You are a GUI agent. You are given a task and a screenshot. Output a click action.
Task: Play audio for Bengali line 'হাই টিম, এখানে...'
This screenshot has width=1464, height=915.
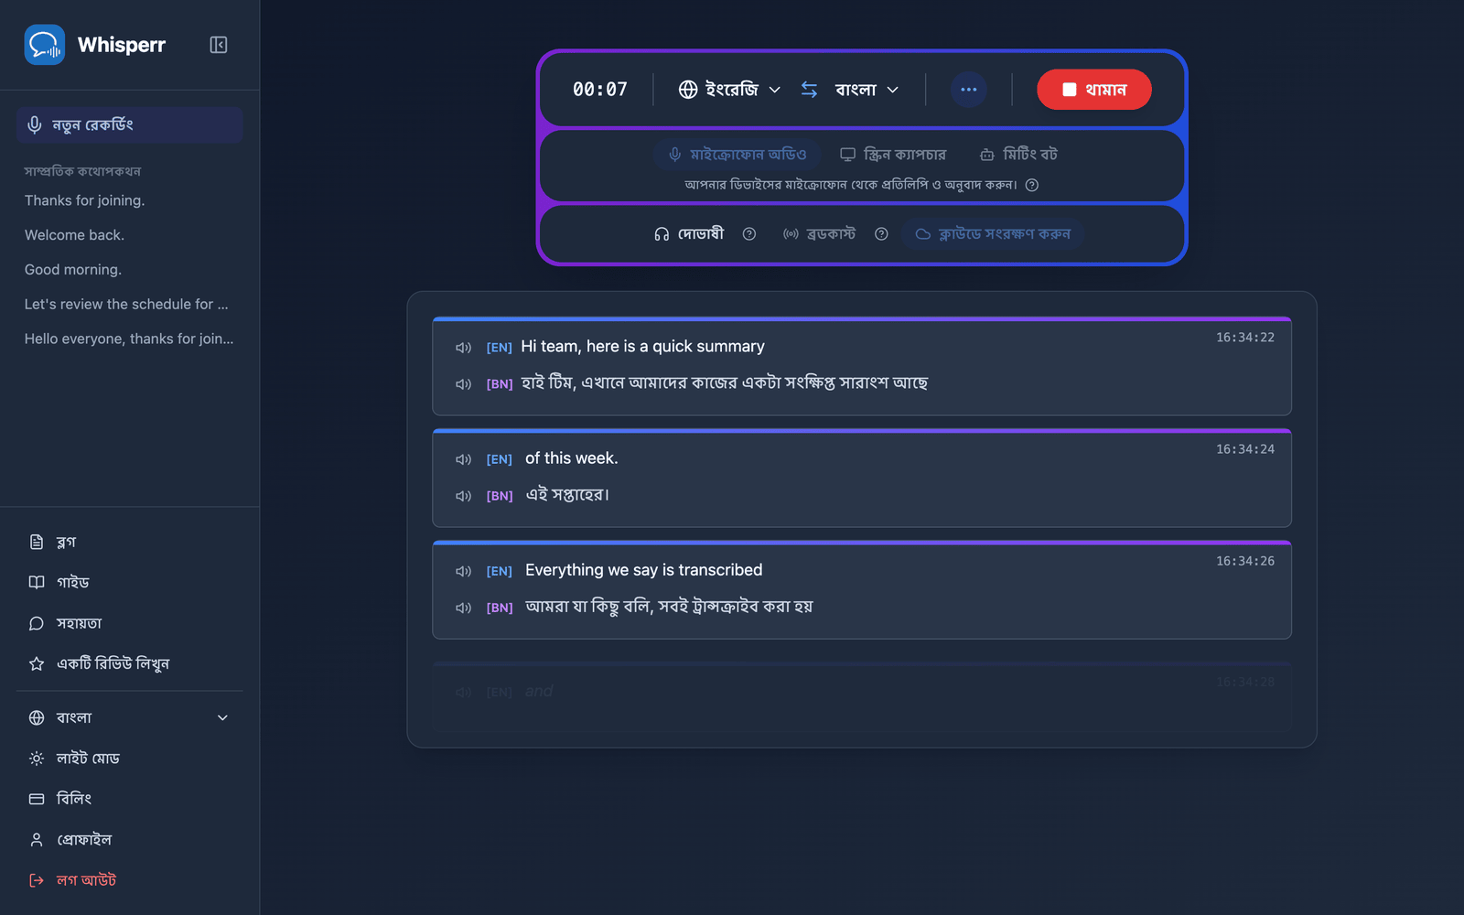point(464,384)
